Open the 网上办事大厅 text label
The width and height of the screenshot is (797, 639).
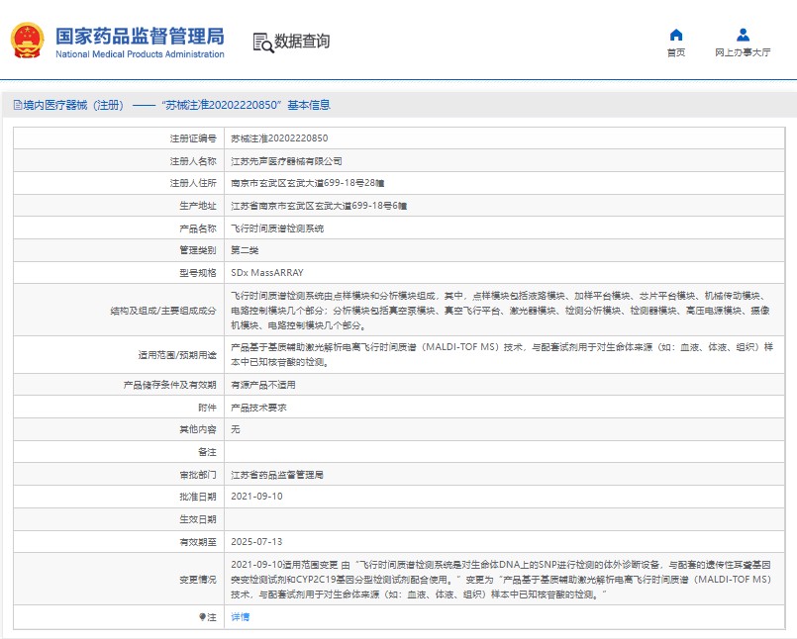tap(743, 53)
